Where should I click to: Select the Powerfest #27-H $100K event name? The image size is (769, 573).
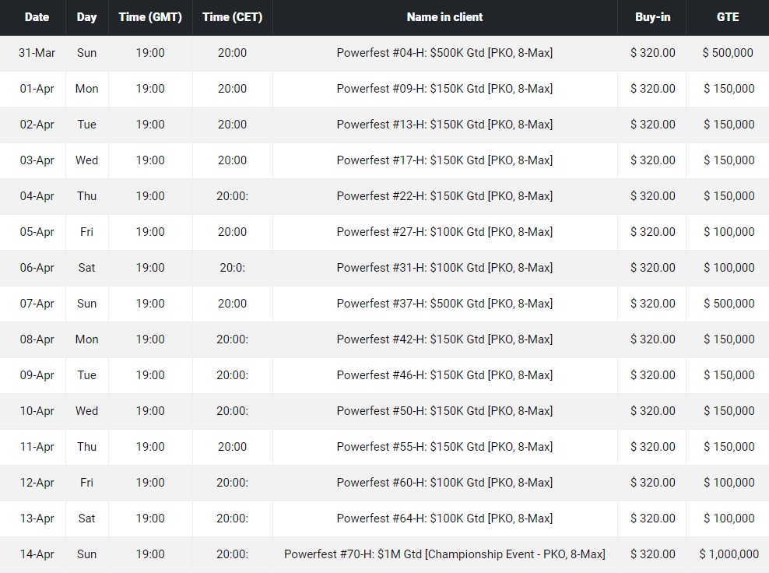(444, 232)
